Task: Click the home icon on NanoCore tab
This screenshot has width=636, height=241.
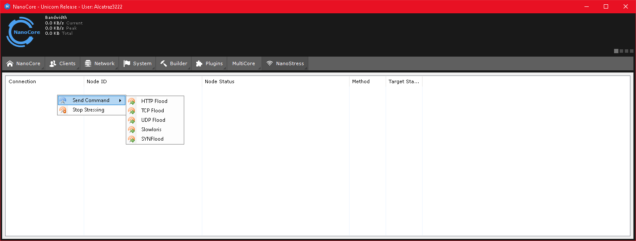Action: point(10,63)
